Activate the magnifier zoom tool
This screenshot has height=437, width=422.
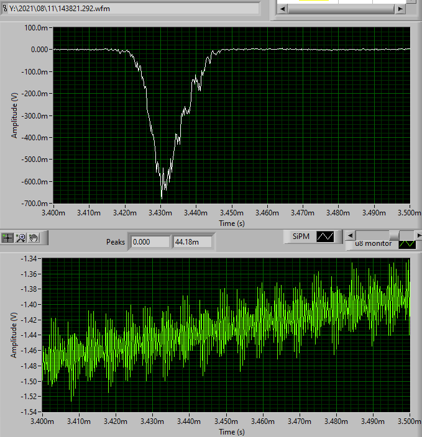click(x=22, y=237)
